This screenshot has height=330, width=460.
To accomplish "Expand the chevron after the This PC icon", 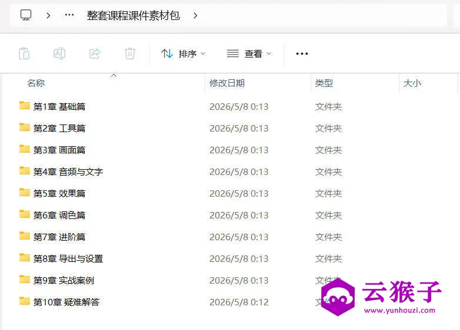I will [48, 15].
